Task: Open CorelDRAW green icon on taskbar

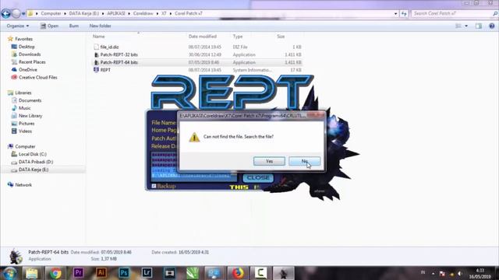Action: 193,273
